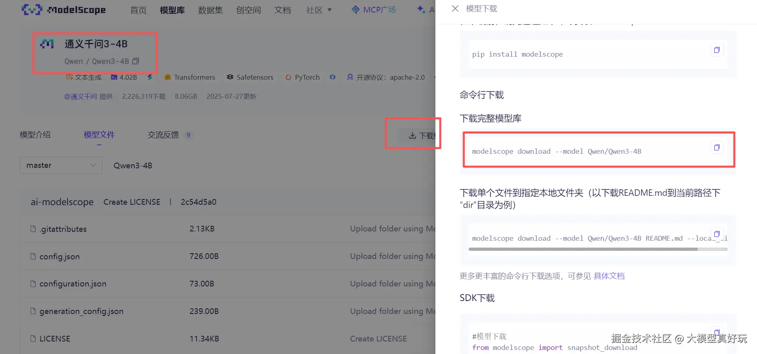The height and width of the screenshot is (354, 757).
Task: Open the configuration.json file
Action: tap(73, 284)
